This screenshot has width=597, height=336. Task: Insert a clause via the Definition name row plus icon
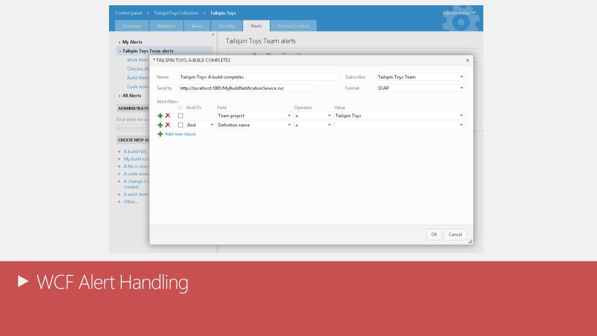coord(160,125)
